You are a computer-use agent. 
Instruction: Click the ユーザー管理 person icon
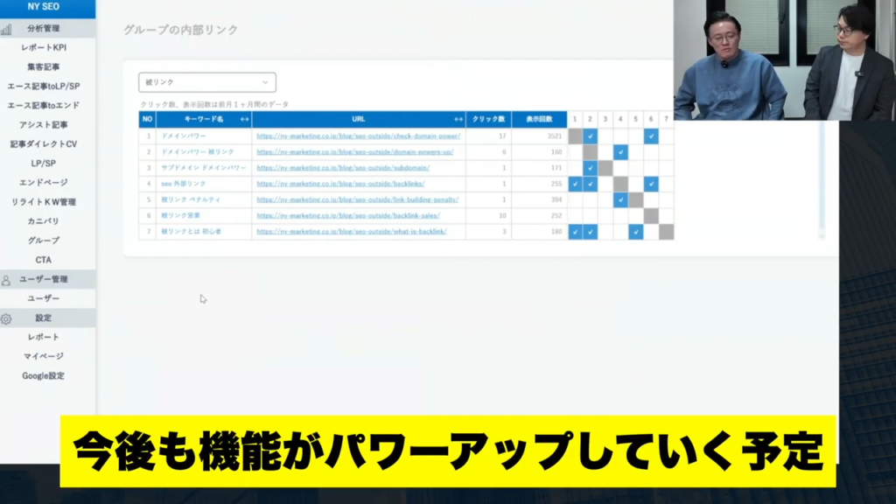(x=6, y=280)
